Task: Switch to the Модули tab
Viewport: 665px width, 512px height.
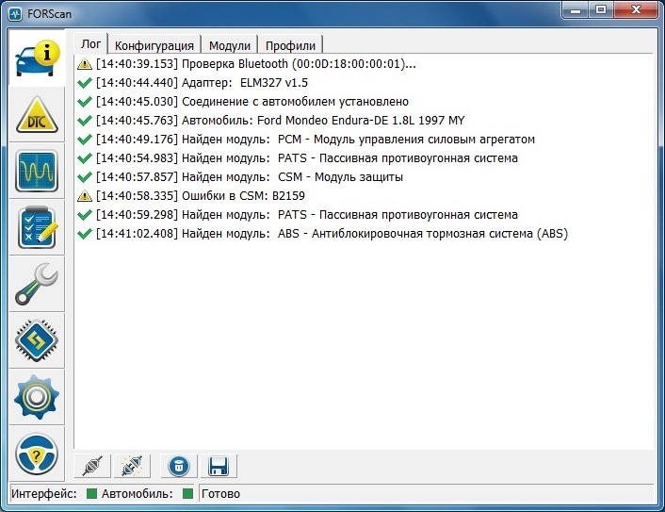Action: pos(230,45)
